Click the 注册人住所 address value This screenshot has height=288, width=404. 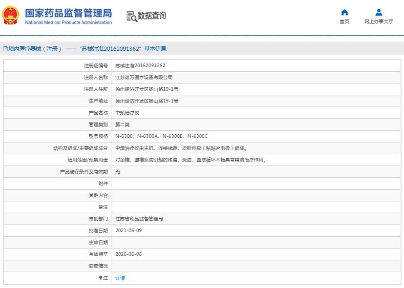coord(146,89)
